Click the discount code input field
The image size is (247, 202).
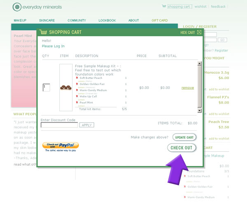(59, 125)
